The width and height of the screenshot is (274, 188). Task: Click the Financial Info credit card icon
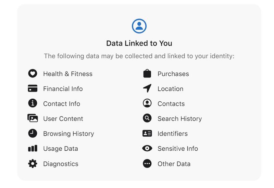[x=33, y=89]
